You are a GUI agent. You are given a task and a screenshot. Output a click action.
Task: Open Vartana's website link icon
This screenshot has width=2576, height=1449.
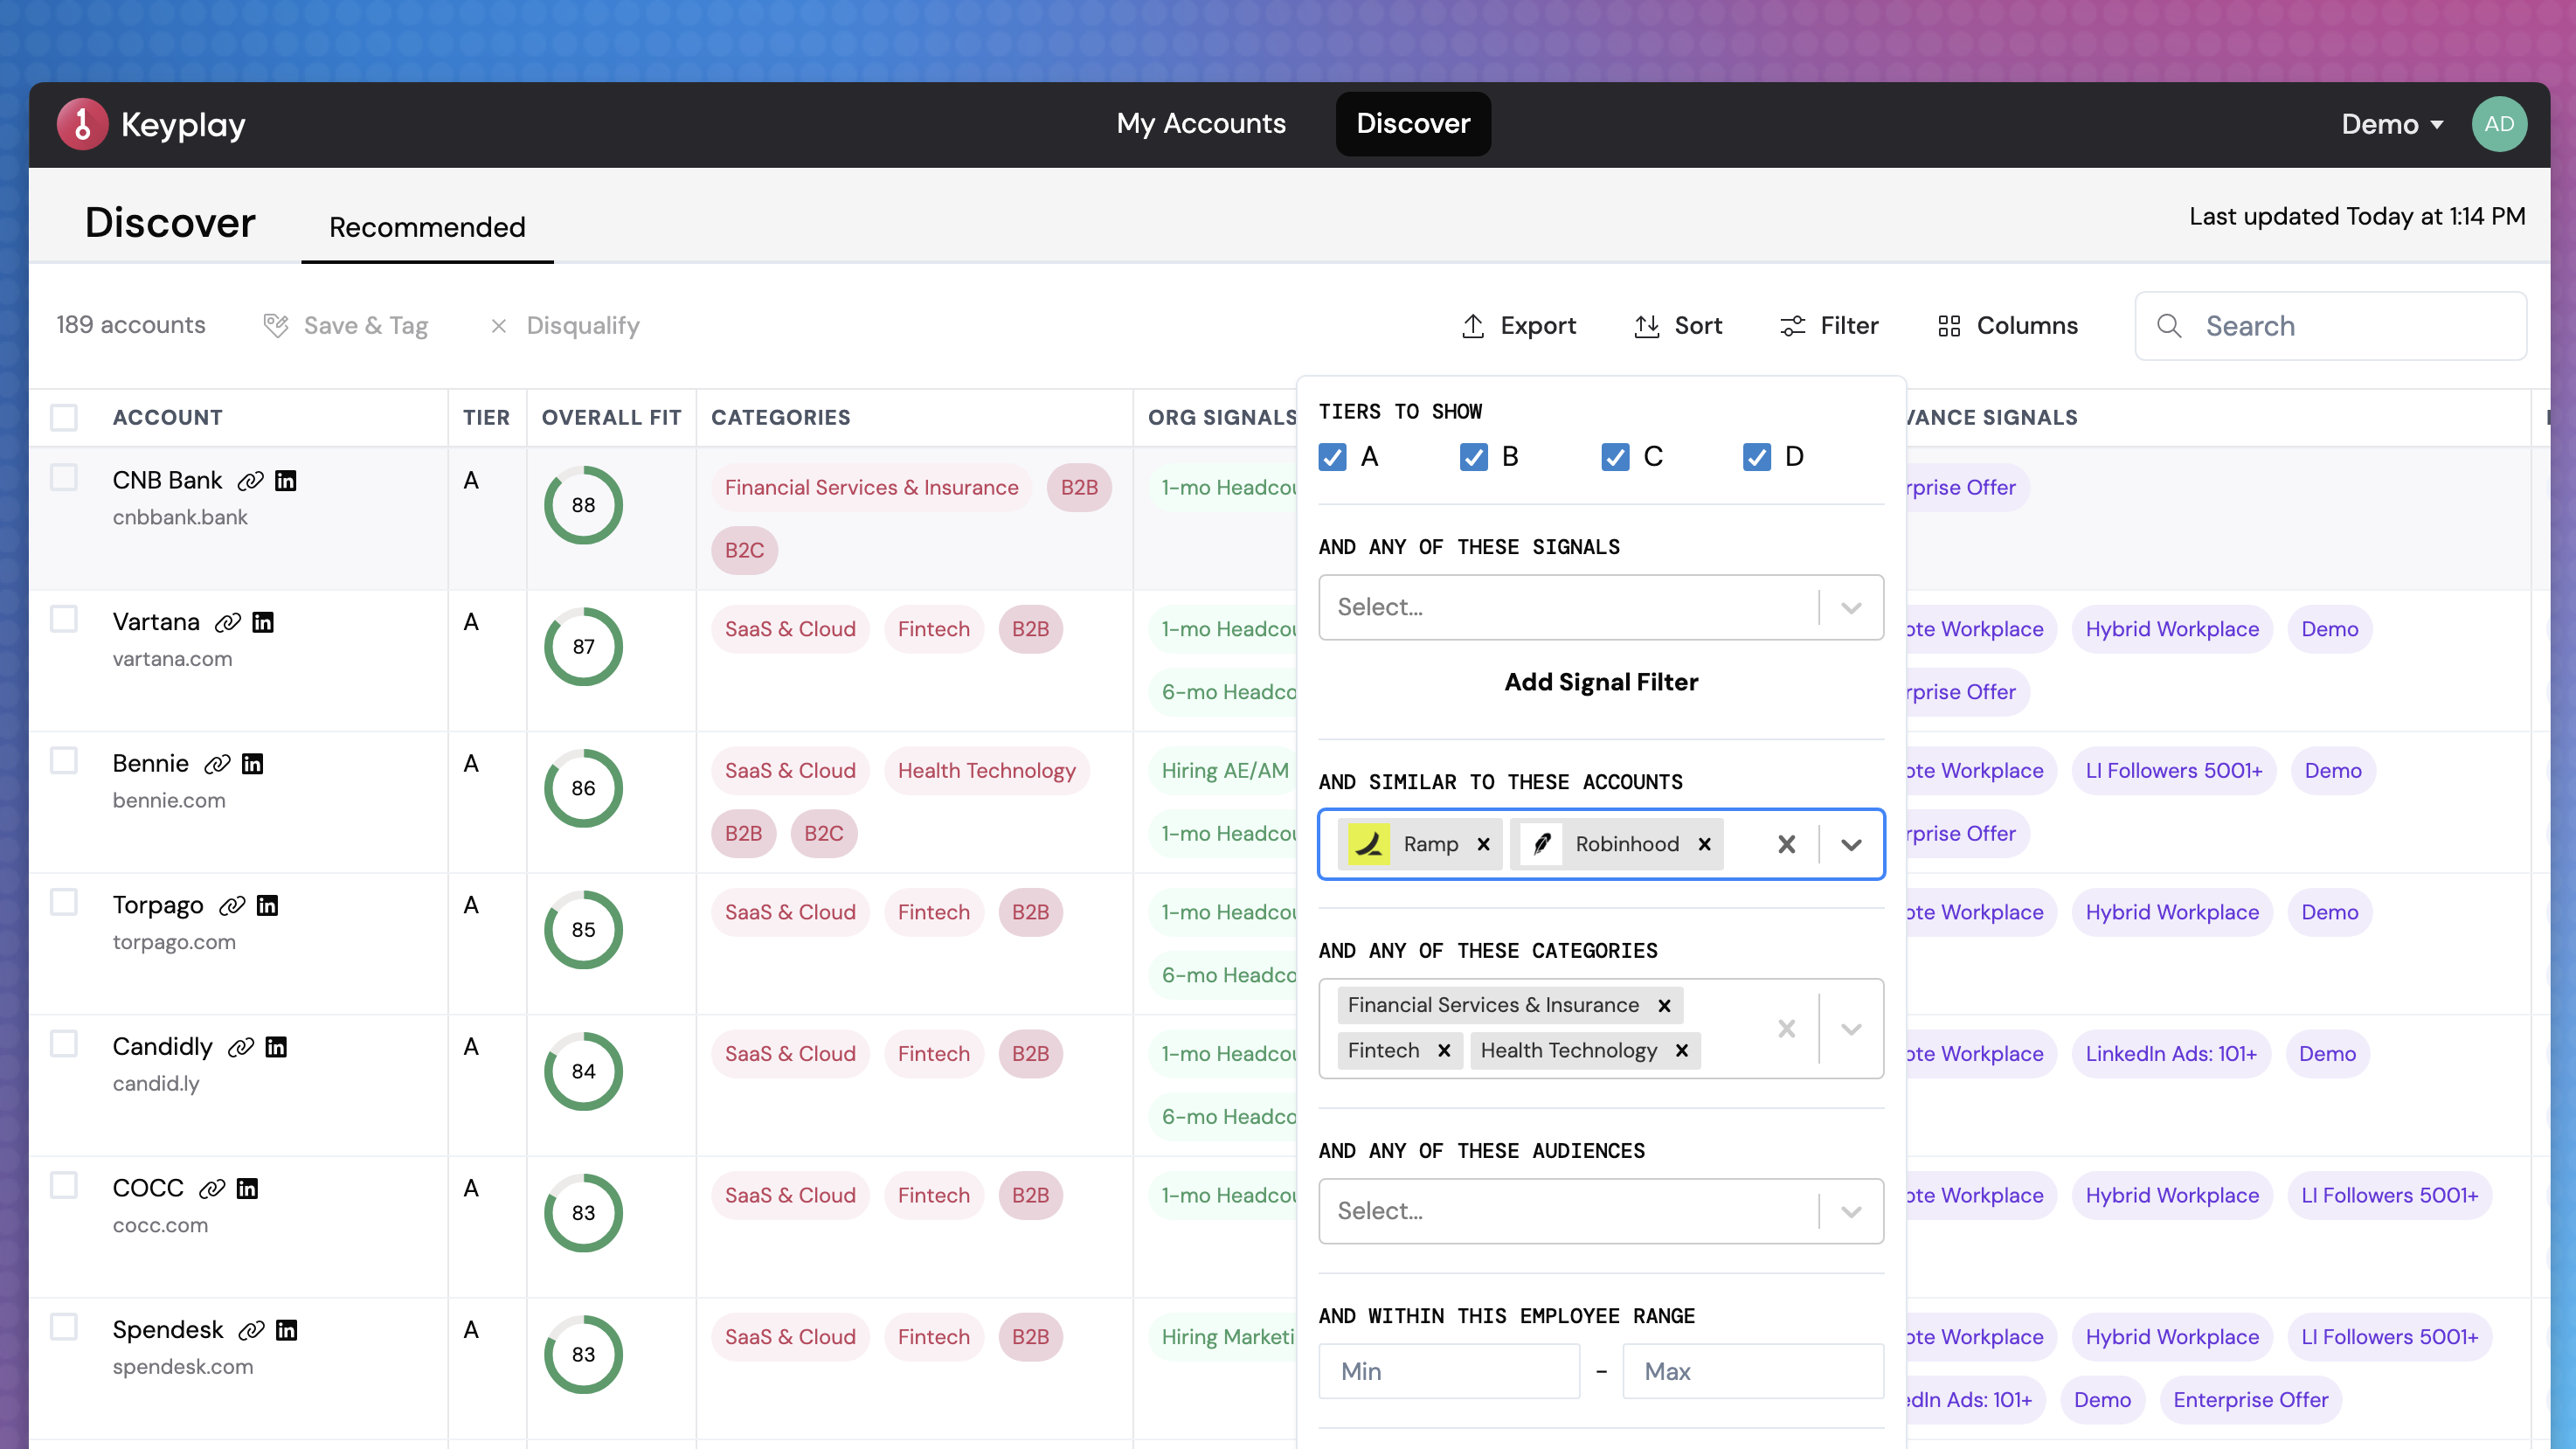pyautogui.click(x=228, y=622)
